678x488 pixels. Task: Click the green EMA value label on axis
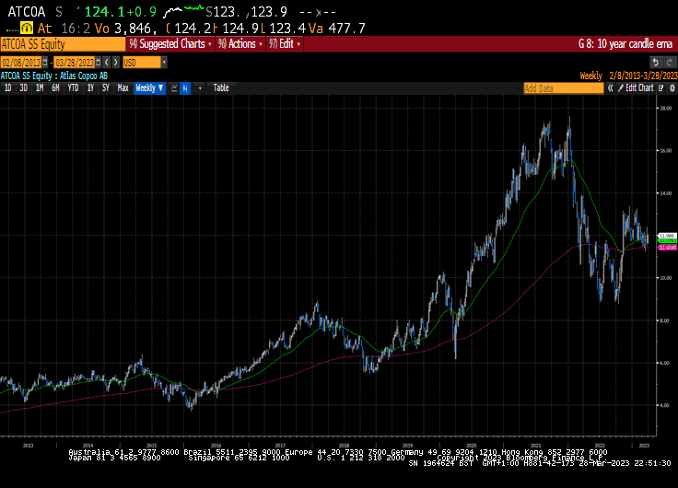667,240
